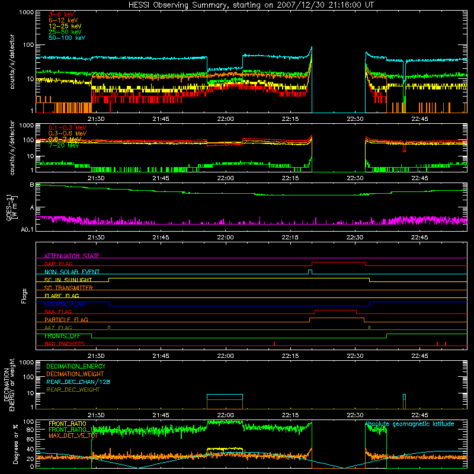
Task: Choose the cyan 50-100 keV legend label
Action: click(x=67, y=38)
